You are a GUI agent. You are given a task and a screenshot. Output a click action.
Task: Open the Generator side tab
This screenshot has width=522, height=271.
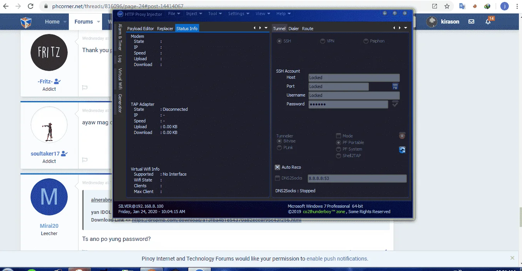pos(120,103)
